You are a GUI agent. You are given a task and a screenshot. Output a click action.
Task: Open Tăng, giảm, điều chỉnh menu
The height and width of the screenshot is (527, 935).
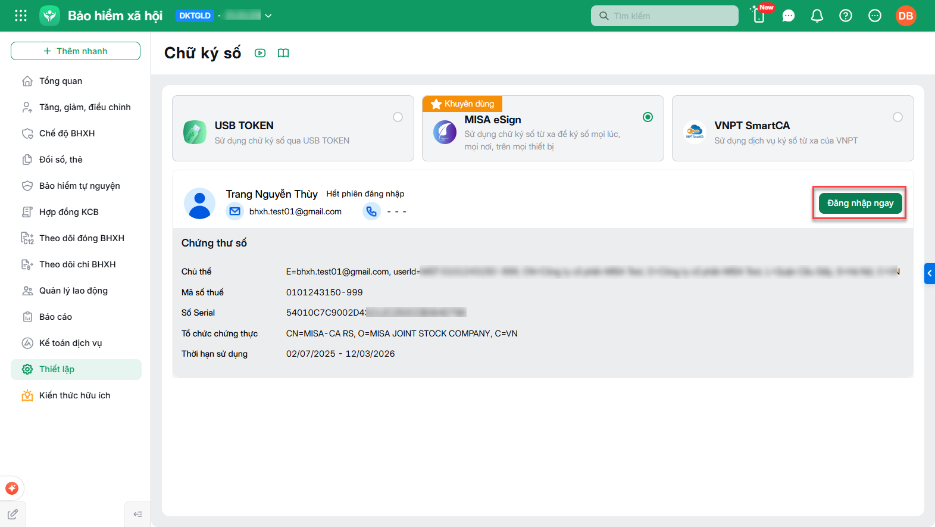[x=76, y=107]
